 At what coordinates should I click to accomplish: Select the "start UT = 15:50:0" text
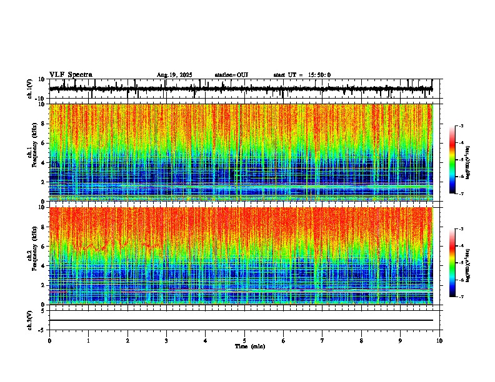(302, 75)
